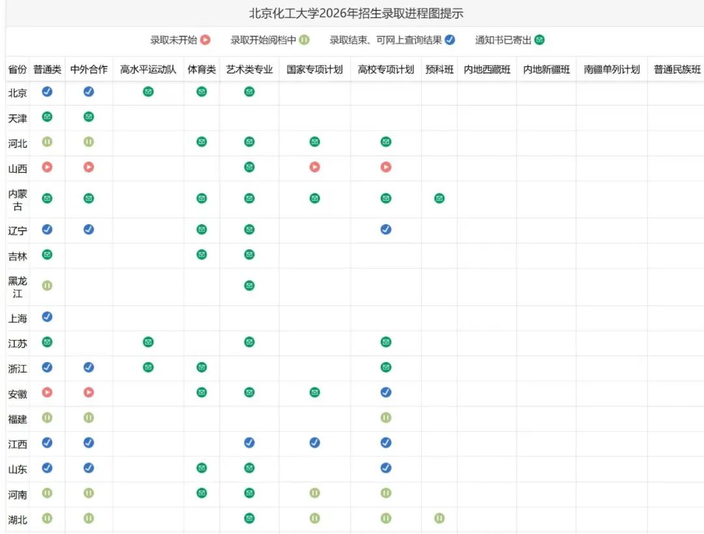Click the 通知书已寄出 legend label

point(503,40)
